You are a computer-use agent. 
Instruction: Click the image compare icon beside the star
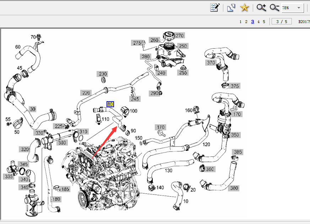(x=231, y=7)
